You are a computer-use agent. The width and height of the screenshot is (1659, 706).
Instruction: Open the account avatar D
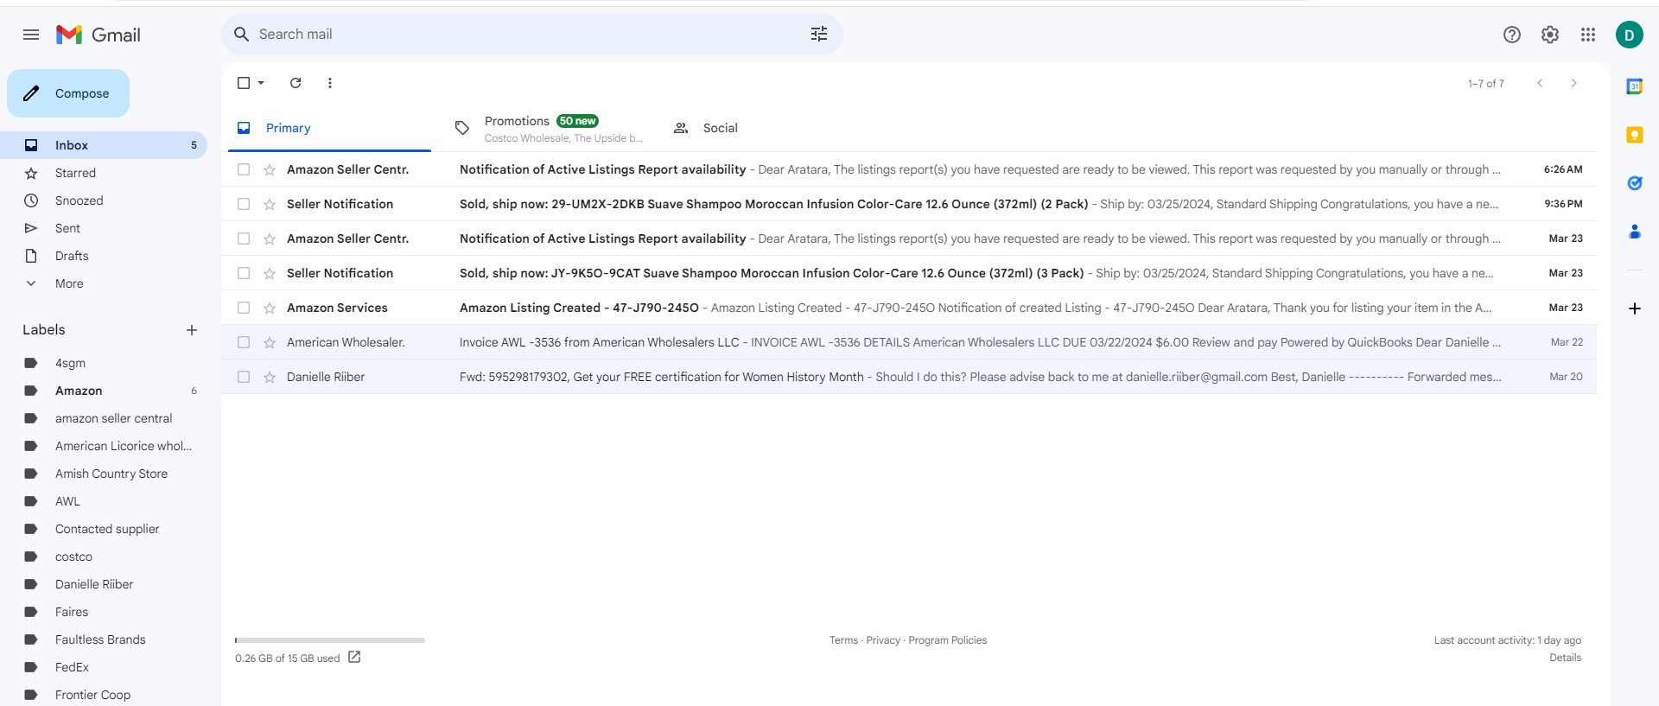coord(1630,35)
